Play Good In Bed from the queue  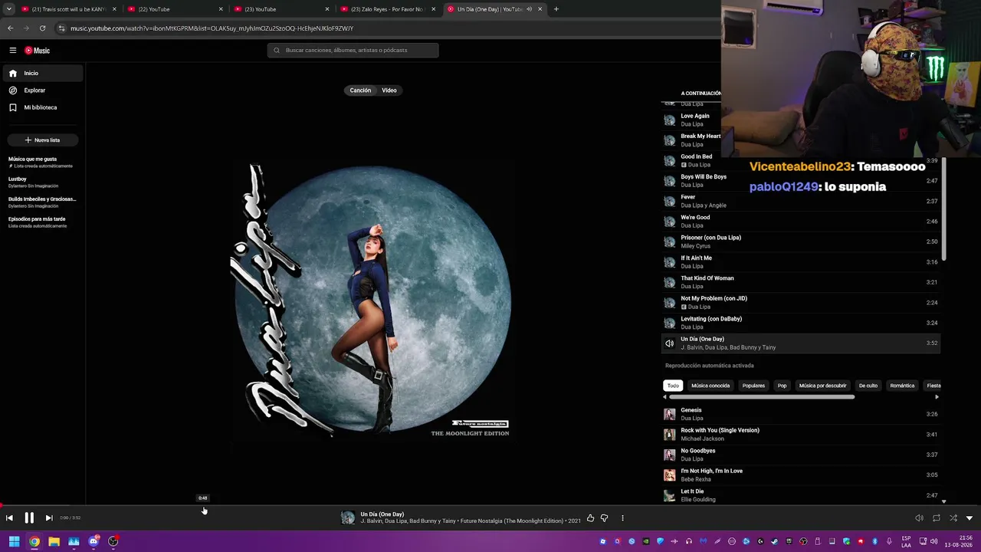(801, 160)
